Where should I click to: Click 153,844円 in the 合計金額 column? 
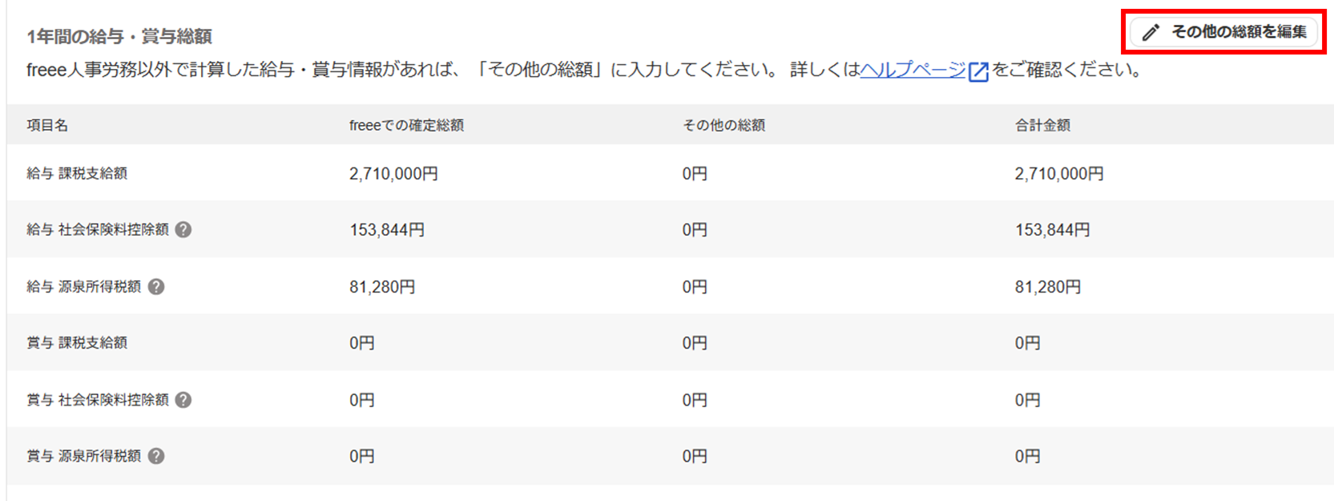1052,230
